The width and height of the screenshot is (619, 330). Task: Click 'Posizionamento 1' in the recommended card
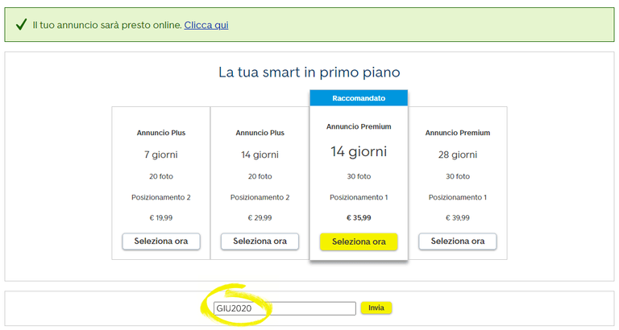(359, 197)
